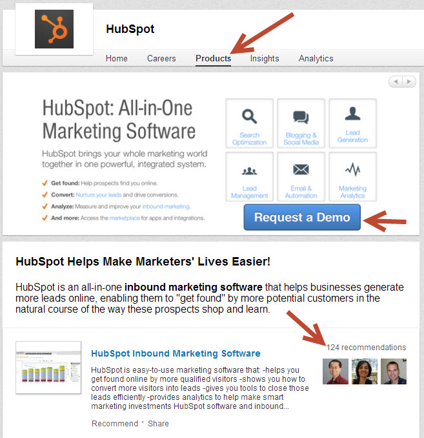
Task: Open the product chart thumbnail
Action: (x=48, y=368)
